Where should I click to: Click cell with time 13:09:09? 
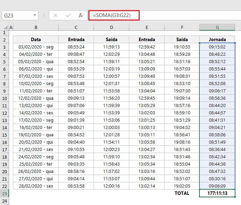(x=147, y=69)
